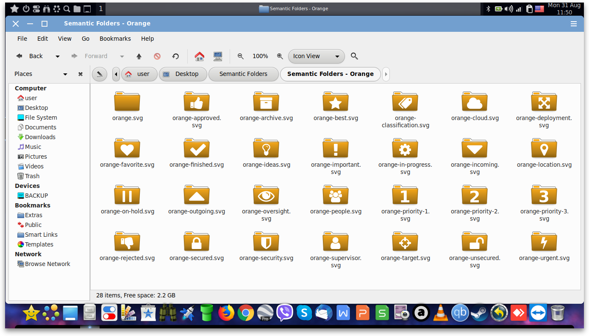Click the Semantic Folders - Orange path button

click(331, 74)
